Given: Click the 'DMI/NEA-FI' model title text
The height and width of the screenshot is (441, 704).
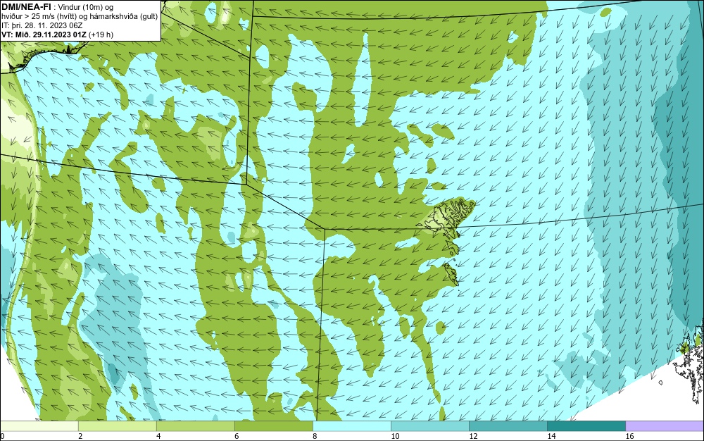Looking at the screenshot, I should click(x=26, y=6).
